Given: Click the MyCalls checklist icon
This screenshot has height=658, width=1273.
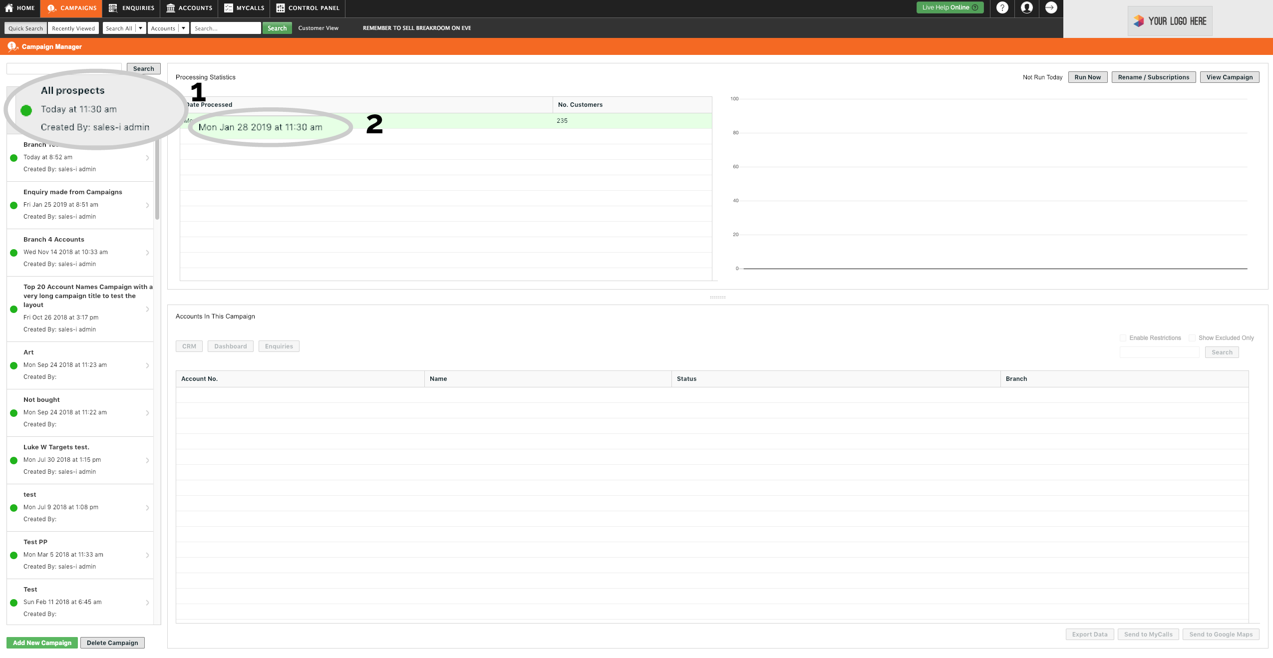Looking at the screenshot, I should [229, 8].
